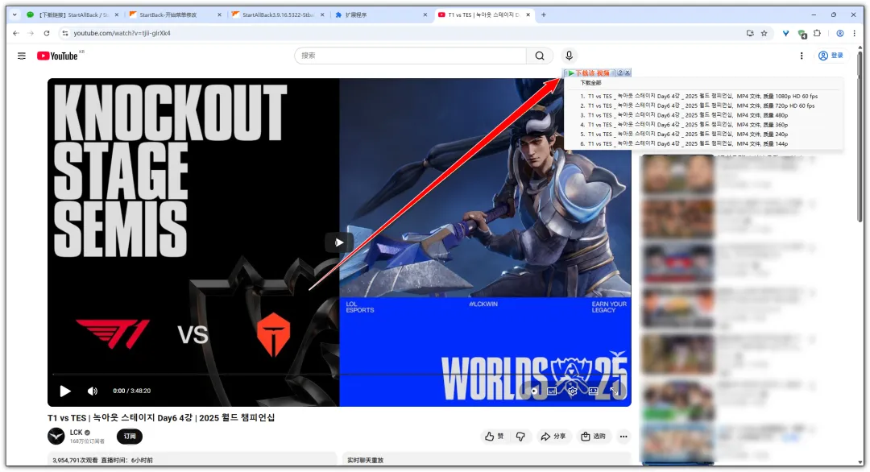Viewport: 870px width, 472px height.
Task: Open the 实时聊天重放 live chat replay panel
Action: click(487, 460)
